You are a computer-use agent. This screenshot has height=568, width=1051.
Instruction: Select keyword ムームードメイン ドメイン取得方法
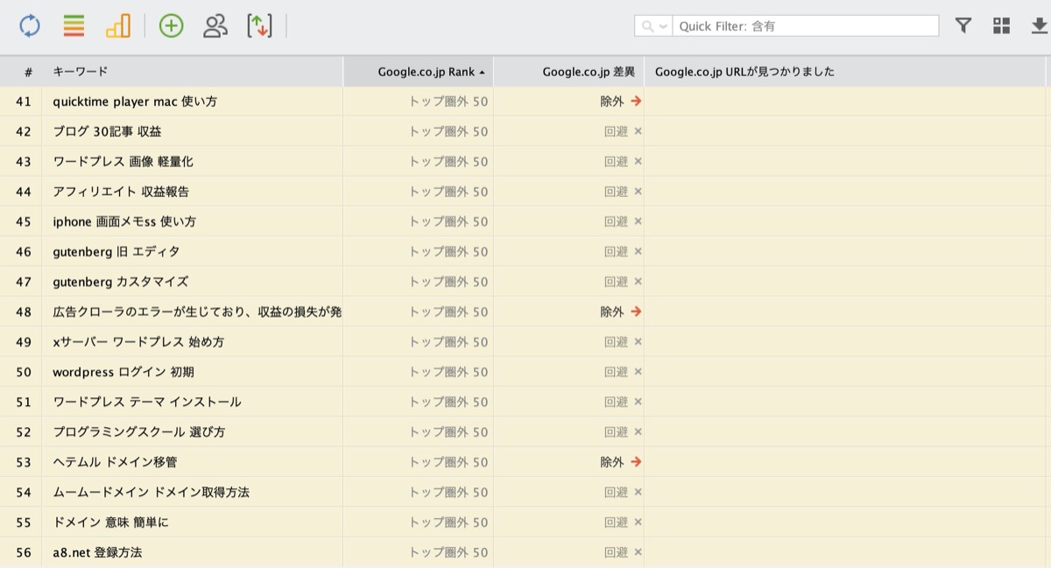(x=152, y=492)
